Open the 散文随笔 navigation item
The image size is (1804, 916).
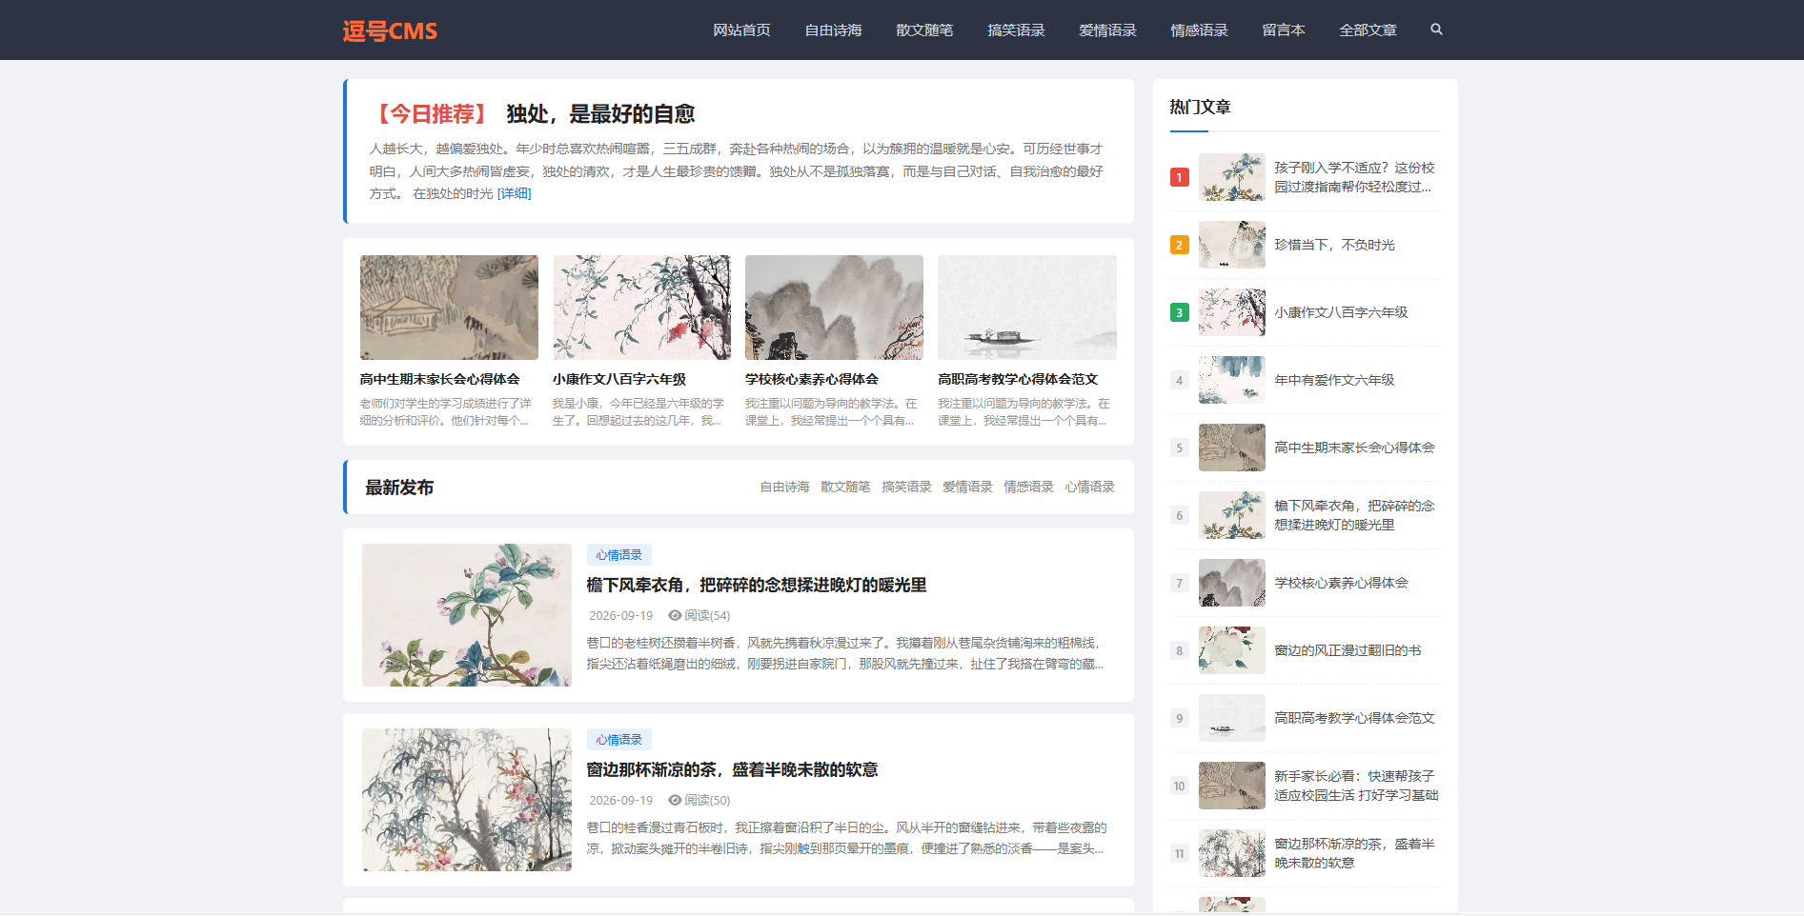click(924, 30)
